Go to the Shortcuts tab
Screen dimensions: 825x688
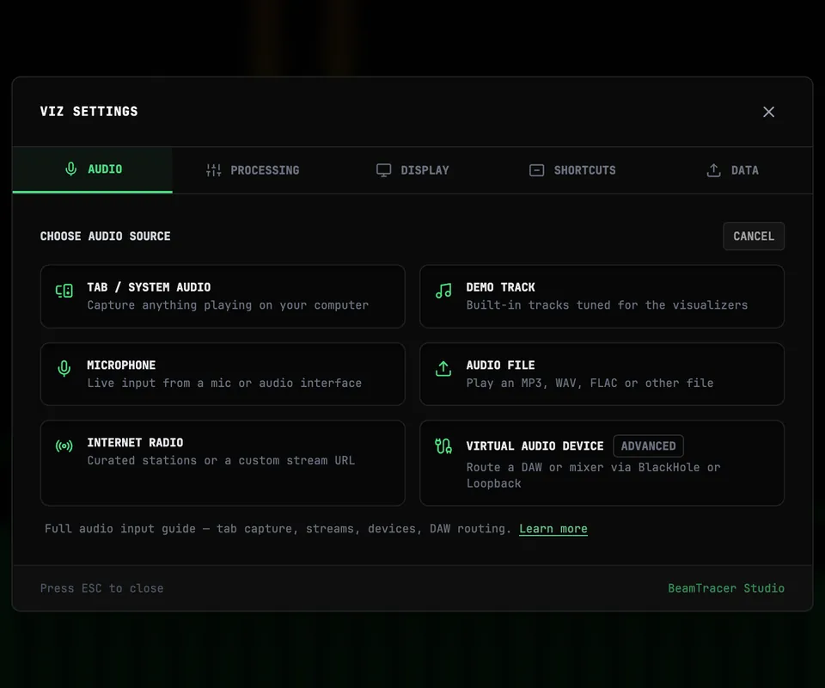pos(572,170)
